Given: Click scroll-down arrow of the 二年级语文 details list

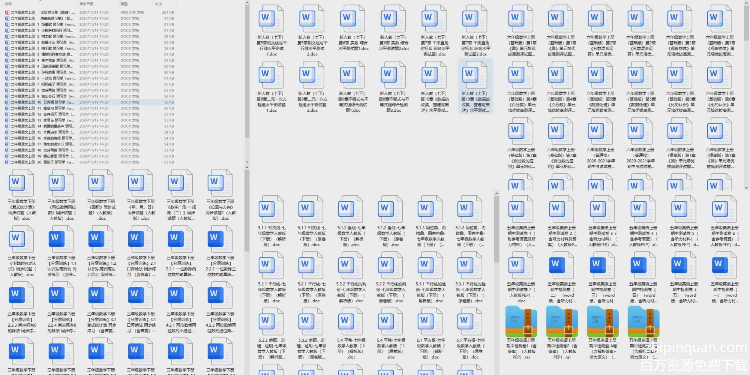Looking at the screenshot, I should pos(247,162).
